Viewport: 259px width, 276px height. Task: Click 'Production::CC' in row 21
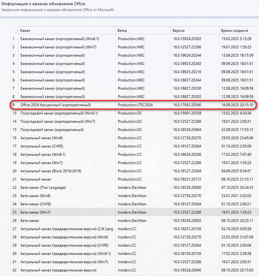(x=143, y=179)
